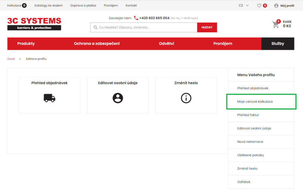Image resolution: width=303 pixels, height=191 pixels.
Task: Select Změnit heslo in profile menu
Action: coord(261,168)
